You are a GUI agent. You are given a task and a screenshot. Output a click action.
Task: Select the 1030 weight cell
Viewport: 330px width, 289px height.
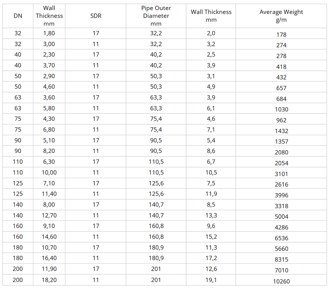pyautogui.click(x=281, y=110)
